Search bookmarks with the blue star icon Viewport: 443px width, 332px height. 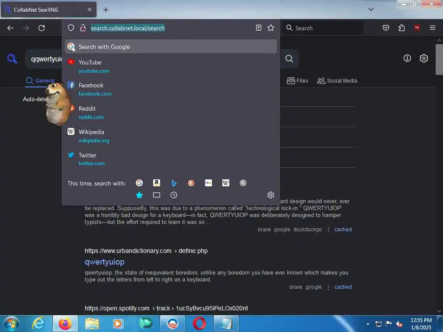click(139, 195)
